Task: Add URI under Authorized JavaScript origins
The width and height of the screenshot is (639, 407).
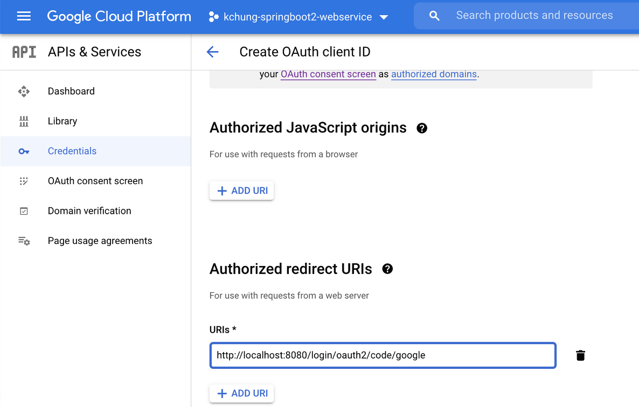Action: (242, 191)
